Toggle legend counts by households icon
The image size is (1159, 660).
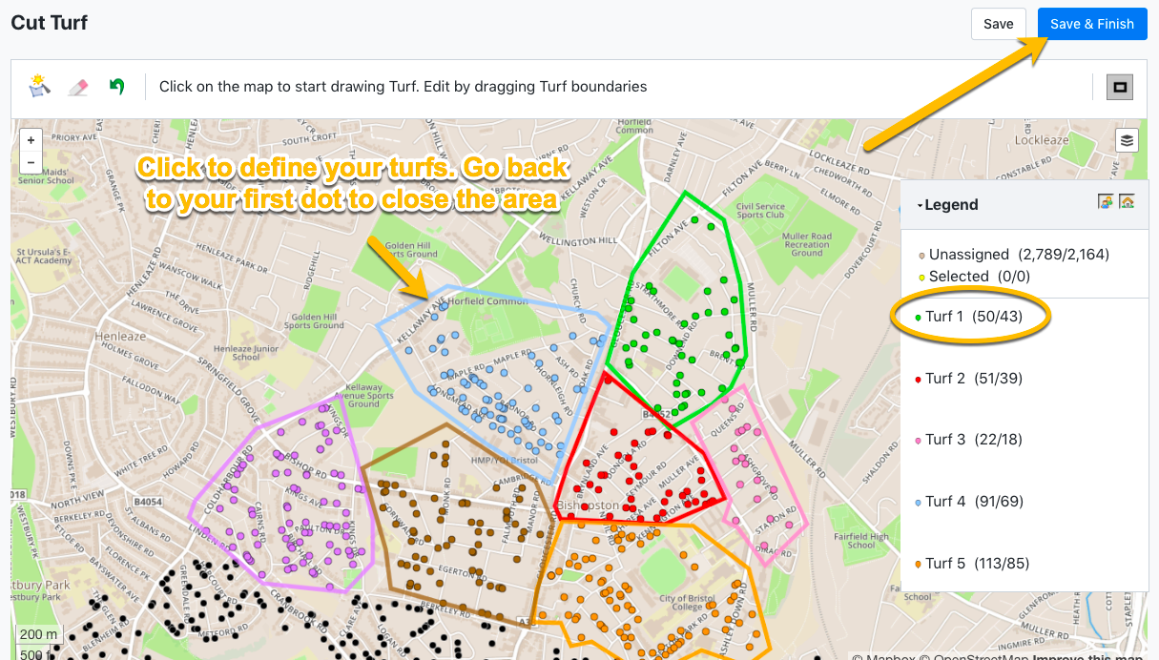click(1127, 202)
